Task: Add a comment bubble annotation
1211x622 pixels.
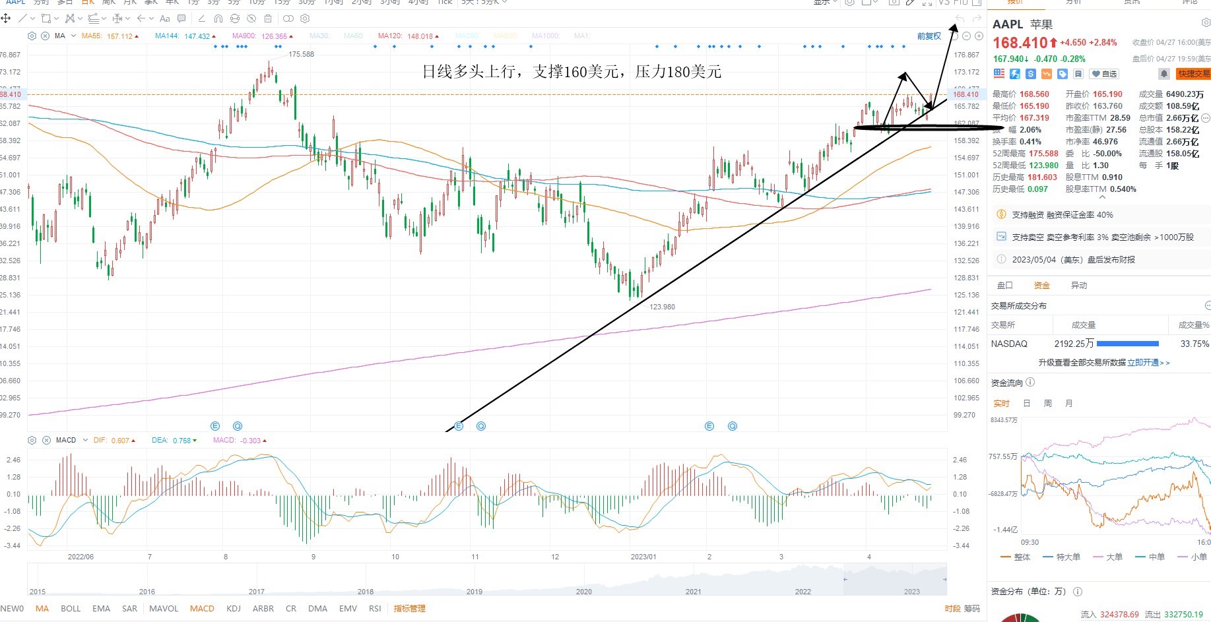Action: pyautogui.click(x=181, y=18)
